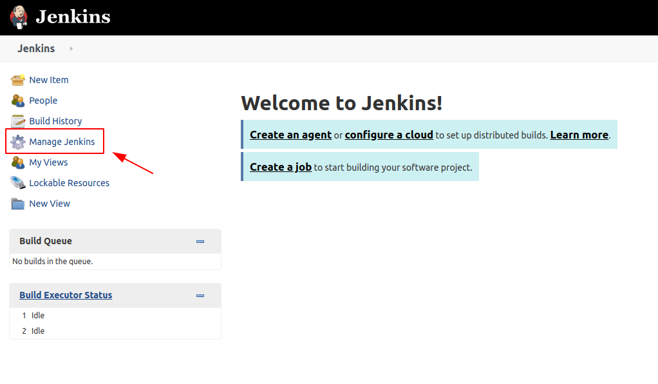The height and width of the screenshot is (384, 658).
Task: Select the Jenkins breadcrumb item
Action: (x=35, y=48)
